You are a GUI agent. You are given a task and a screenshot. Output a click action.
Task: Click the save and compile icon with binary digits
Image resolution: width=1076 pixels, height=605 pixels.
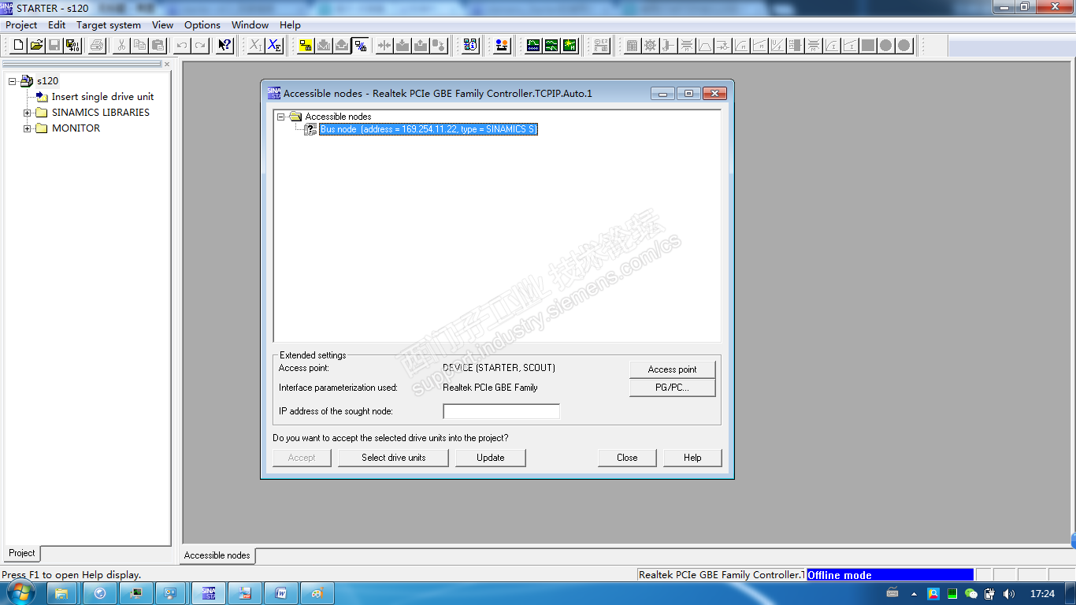(x=72, y=46)
